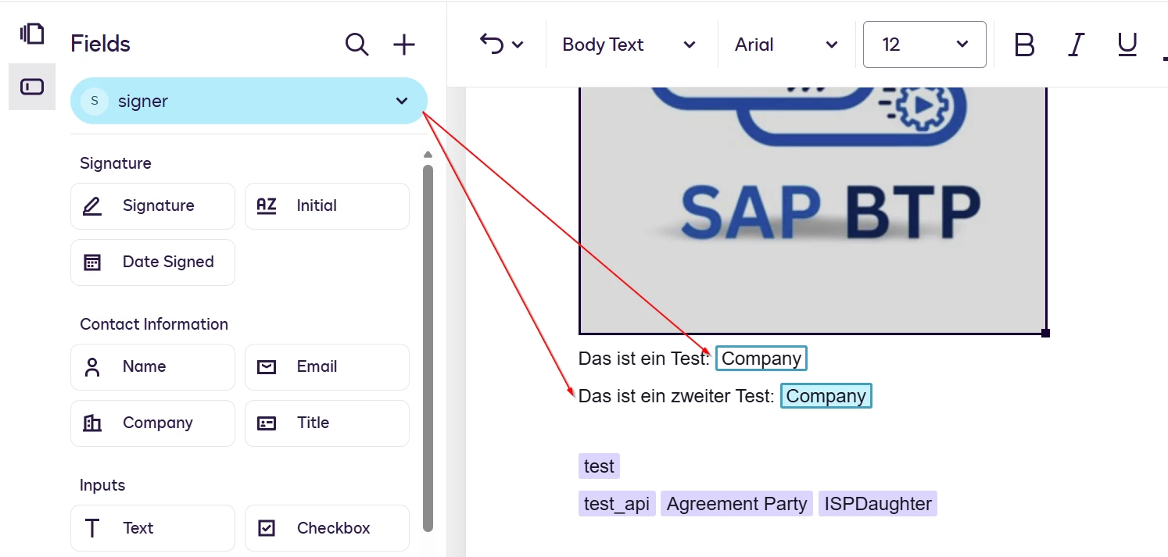Screen dimensions: 1168x557
Task: Click the scrollbar up arrow in Fields panel
Action: (428, 155)
